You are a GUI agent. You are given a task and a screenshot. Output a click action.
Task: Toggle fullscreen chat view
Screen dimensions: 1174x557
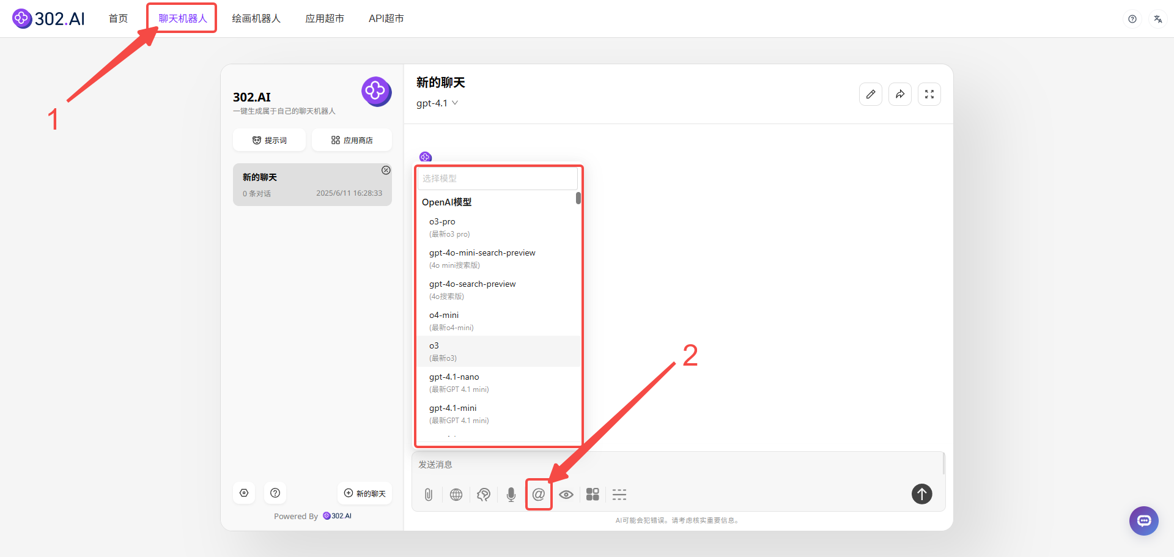point(929,94)
